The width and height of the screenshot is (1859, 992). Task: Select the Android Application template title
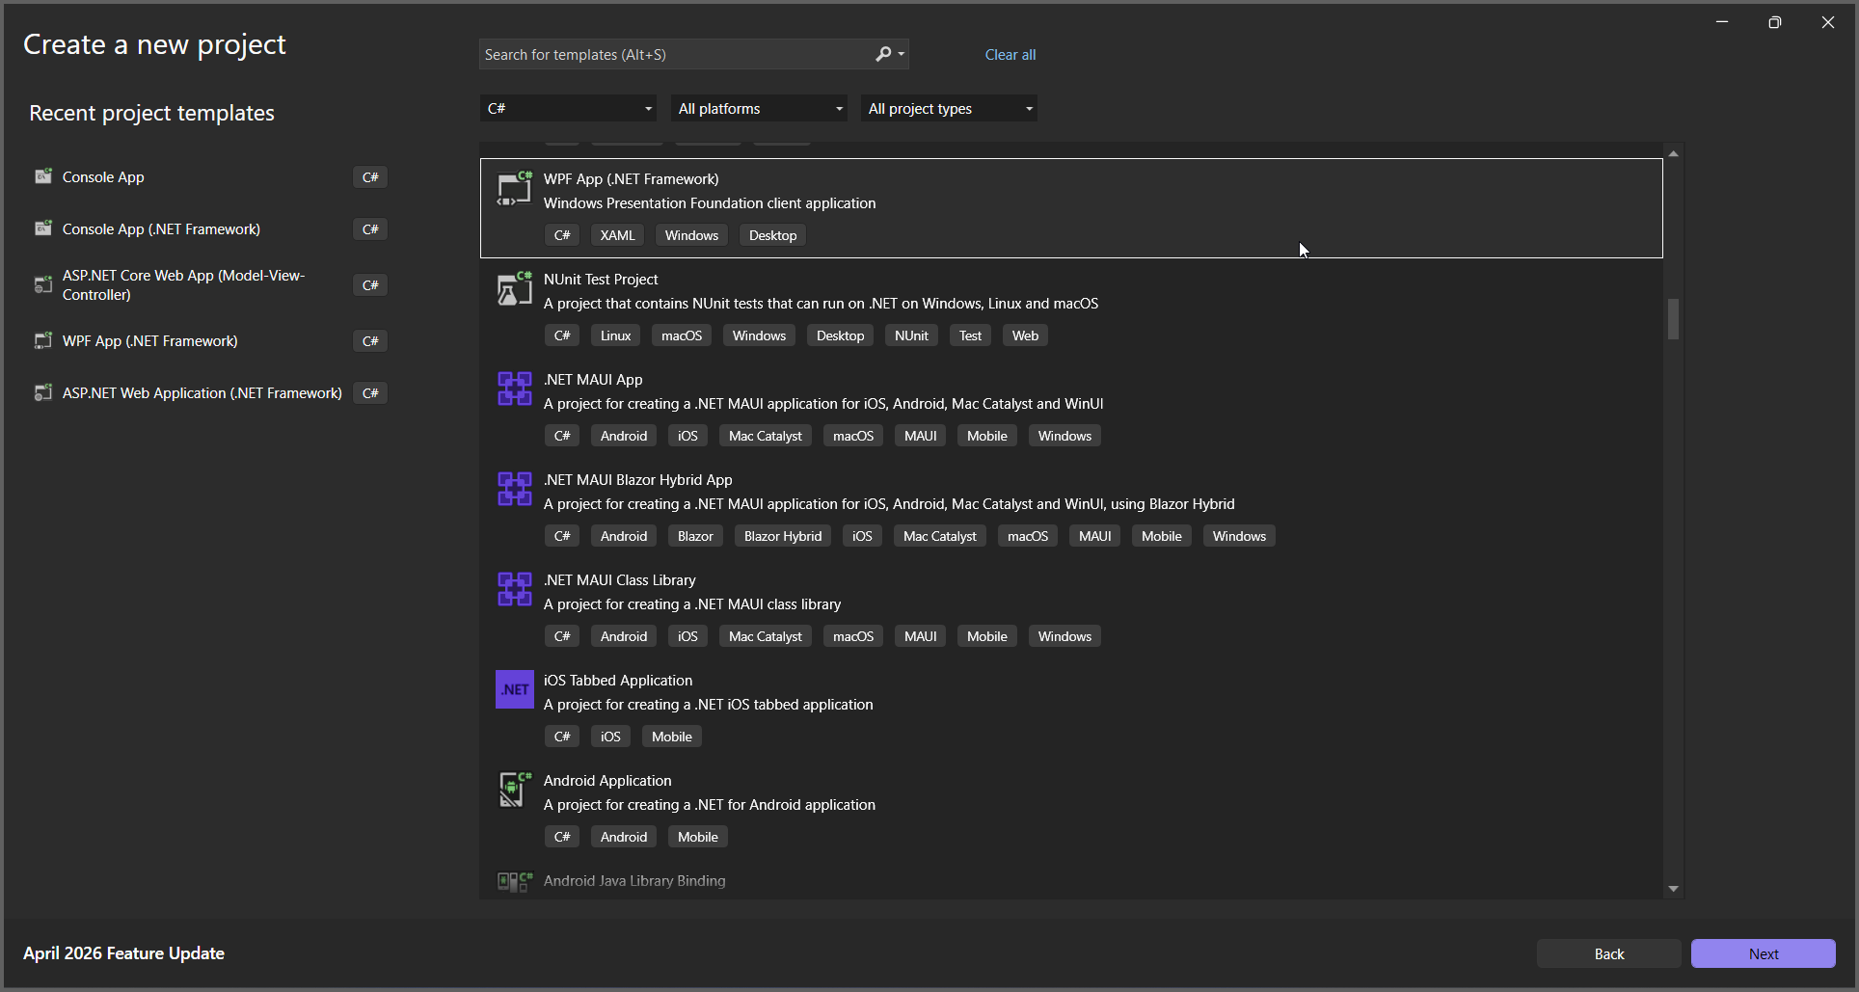pos(607,780)
